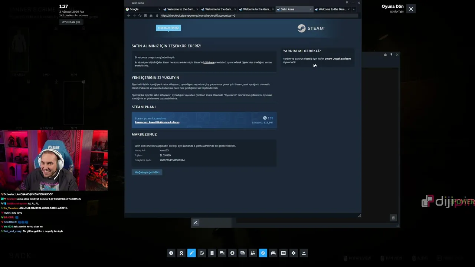Image resolution: width=475 pixels, height=267 pixels.
Task: Open the Puanlarınızı Puan Dükkânı'nda kullanın link
Action: [157, 122]
